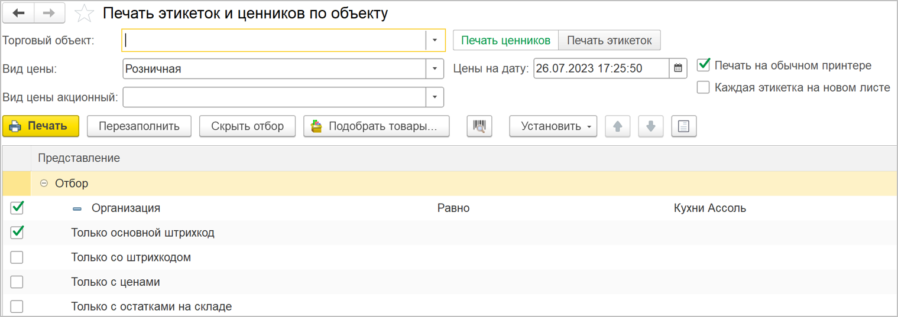Move selected row down

tap(651, 126)
